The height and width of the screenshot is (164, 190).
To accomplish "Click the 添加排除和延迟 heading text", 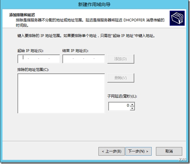I will tap(22, 15).
